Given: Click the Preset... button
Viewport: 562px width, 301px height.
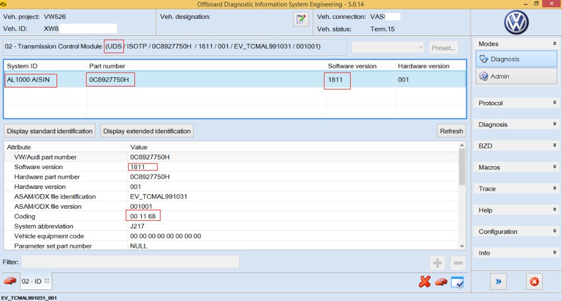Looking at the screenshot, I should click(443, 47).
